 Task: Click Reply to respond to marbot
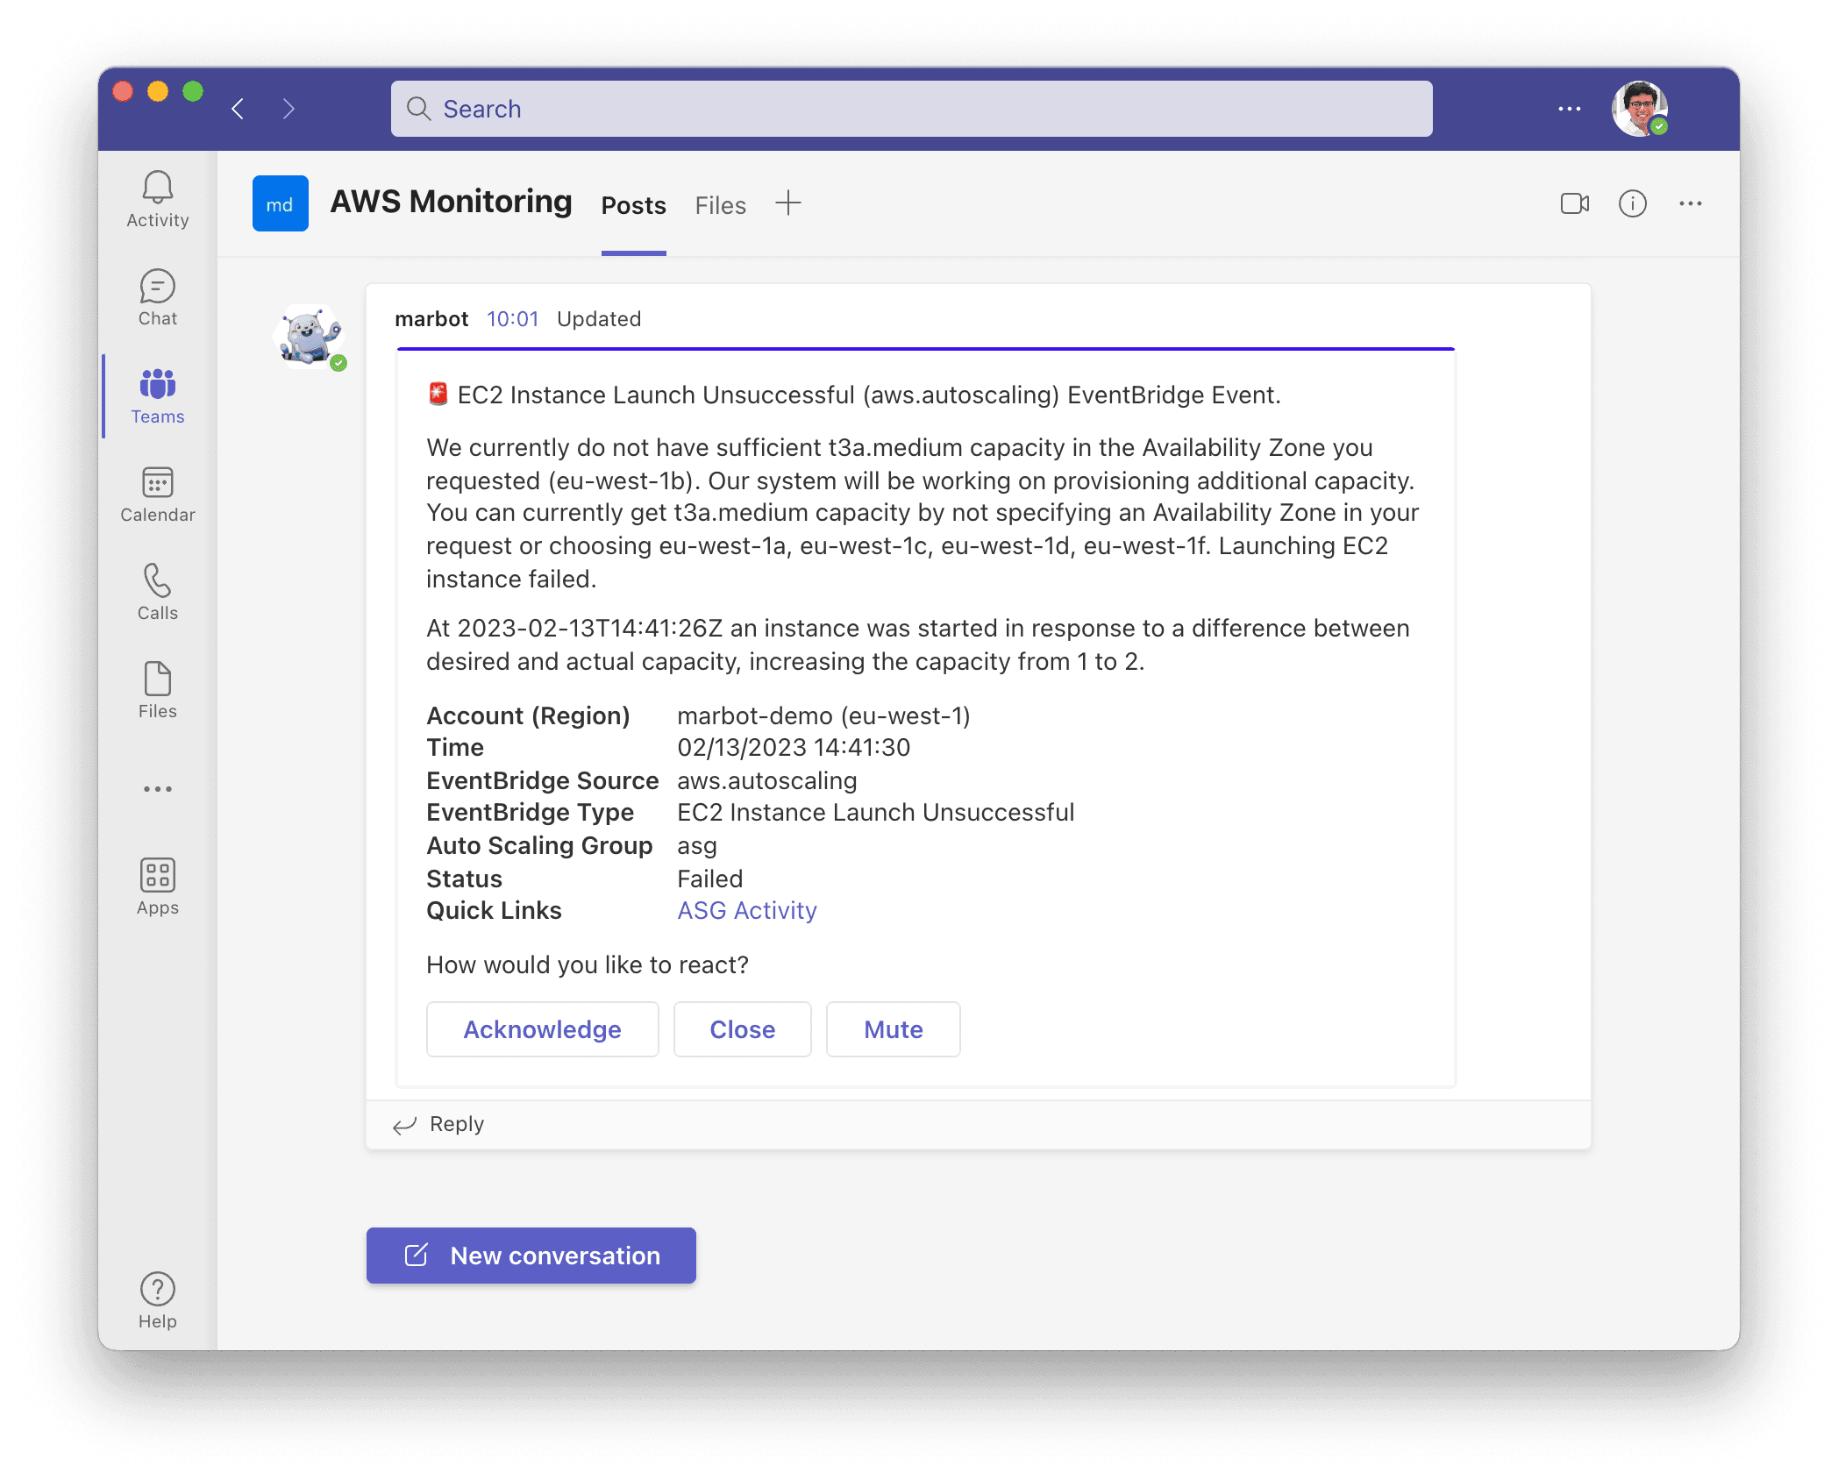click(x=456, y=1122)
